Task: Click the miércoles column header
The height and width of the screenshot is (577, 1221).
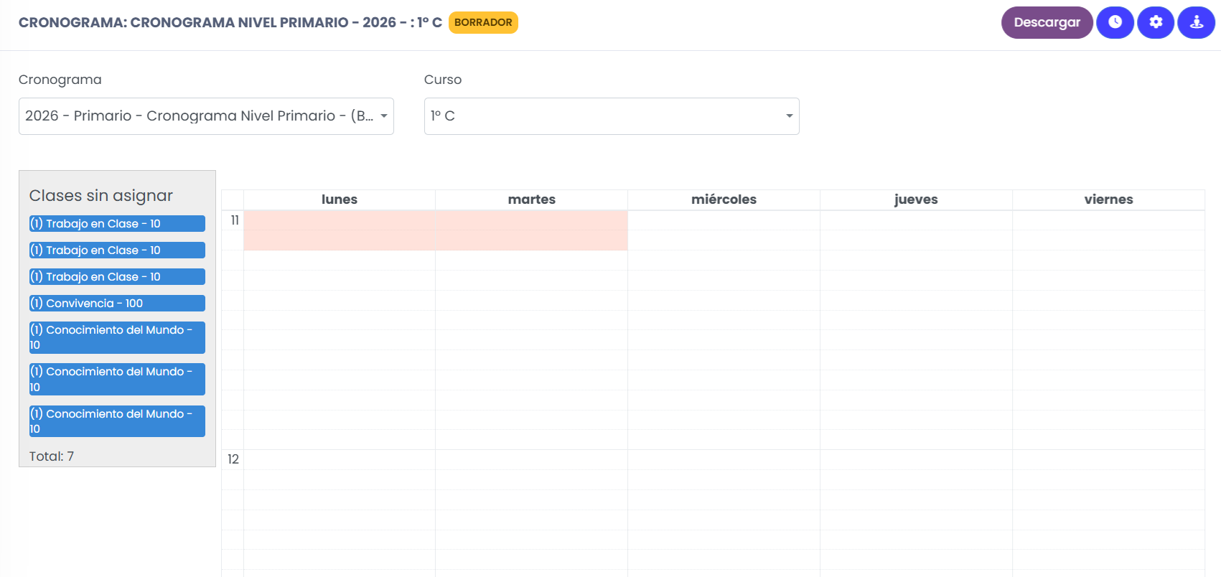Action: pyautogui.click(x=724, y=200)
